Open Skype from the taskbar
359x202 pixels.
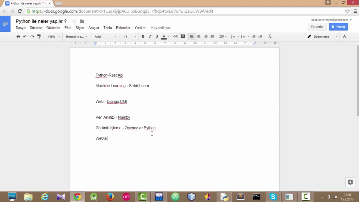[273, 197]
